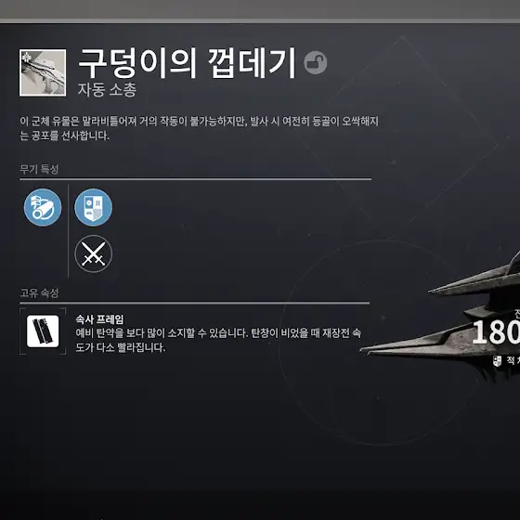
Task: Click the 구덩이의 껍데기 weapon title
Action: tap(187, 63)
